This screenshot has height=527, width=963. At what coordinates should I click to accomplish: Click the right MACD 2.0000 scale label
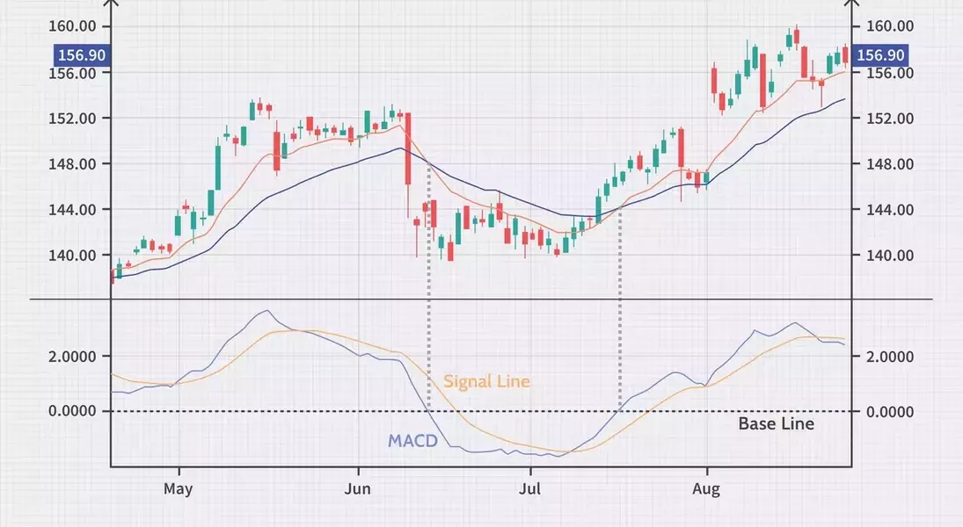click(x=890, y=357)
